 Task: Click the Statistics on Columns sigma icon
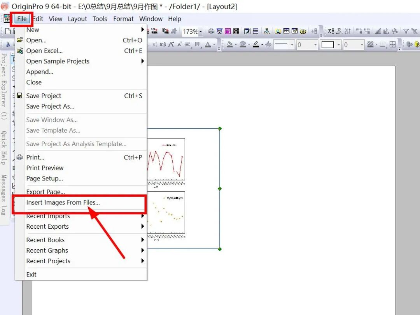[331, 31]
